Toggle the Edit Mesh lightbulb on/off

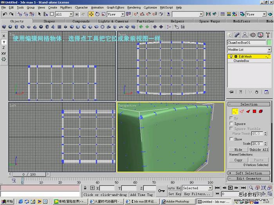click(231, 56)
